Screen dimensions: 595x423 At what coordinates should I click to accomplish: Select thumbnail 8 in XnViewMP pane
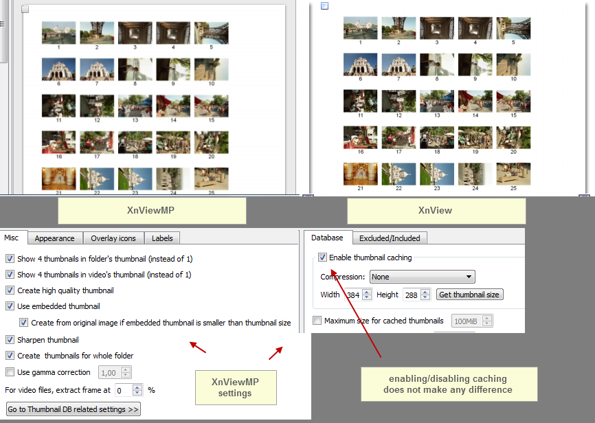click(135, 69)
